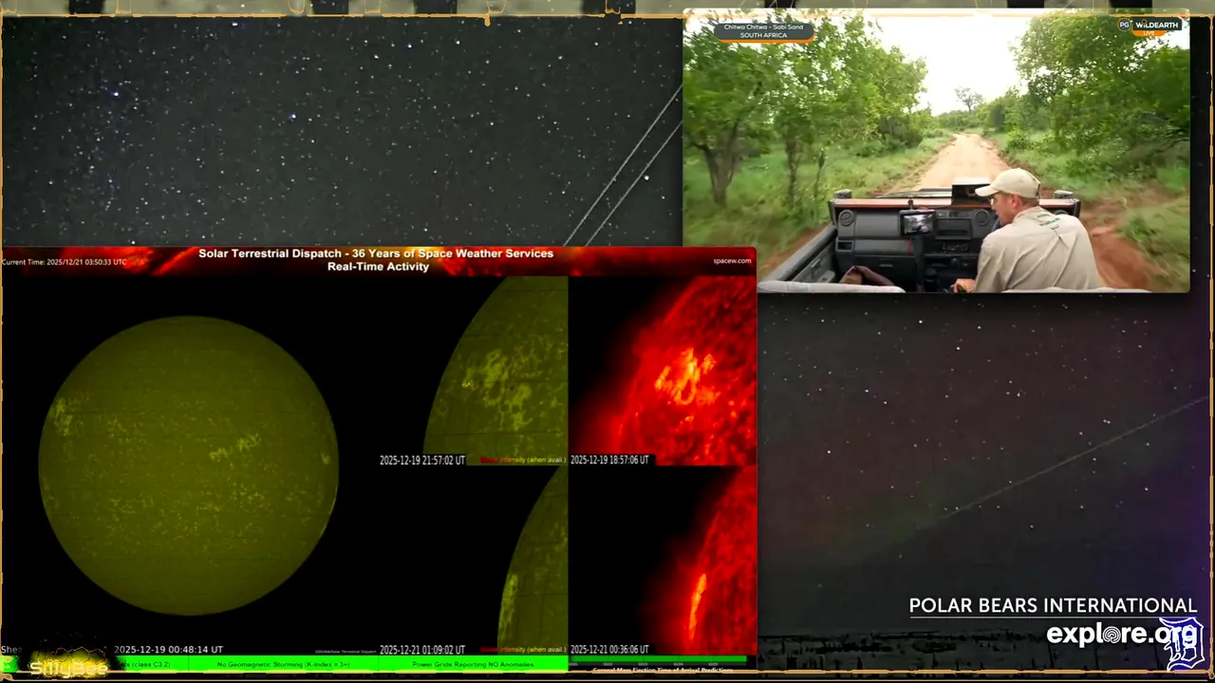The width and height of the screenshot is (1215, 683).
Task: Open the spacew.com link in the header
Action: [x=732, y=261]
